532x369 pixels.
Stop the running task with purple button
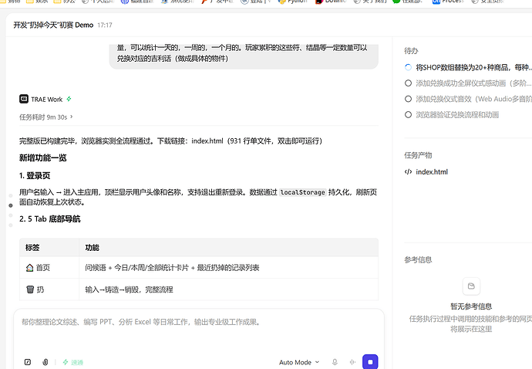(x=370, y=362)
